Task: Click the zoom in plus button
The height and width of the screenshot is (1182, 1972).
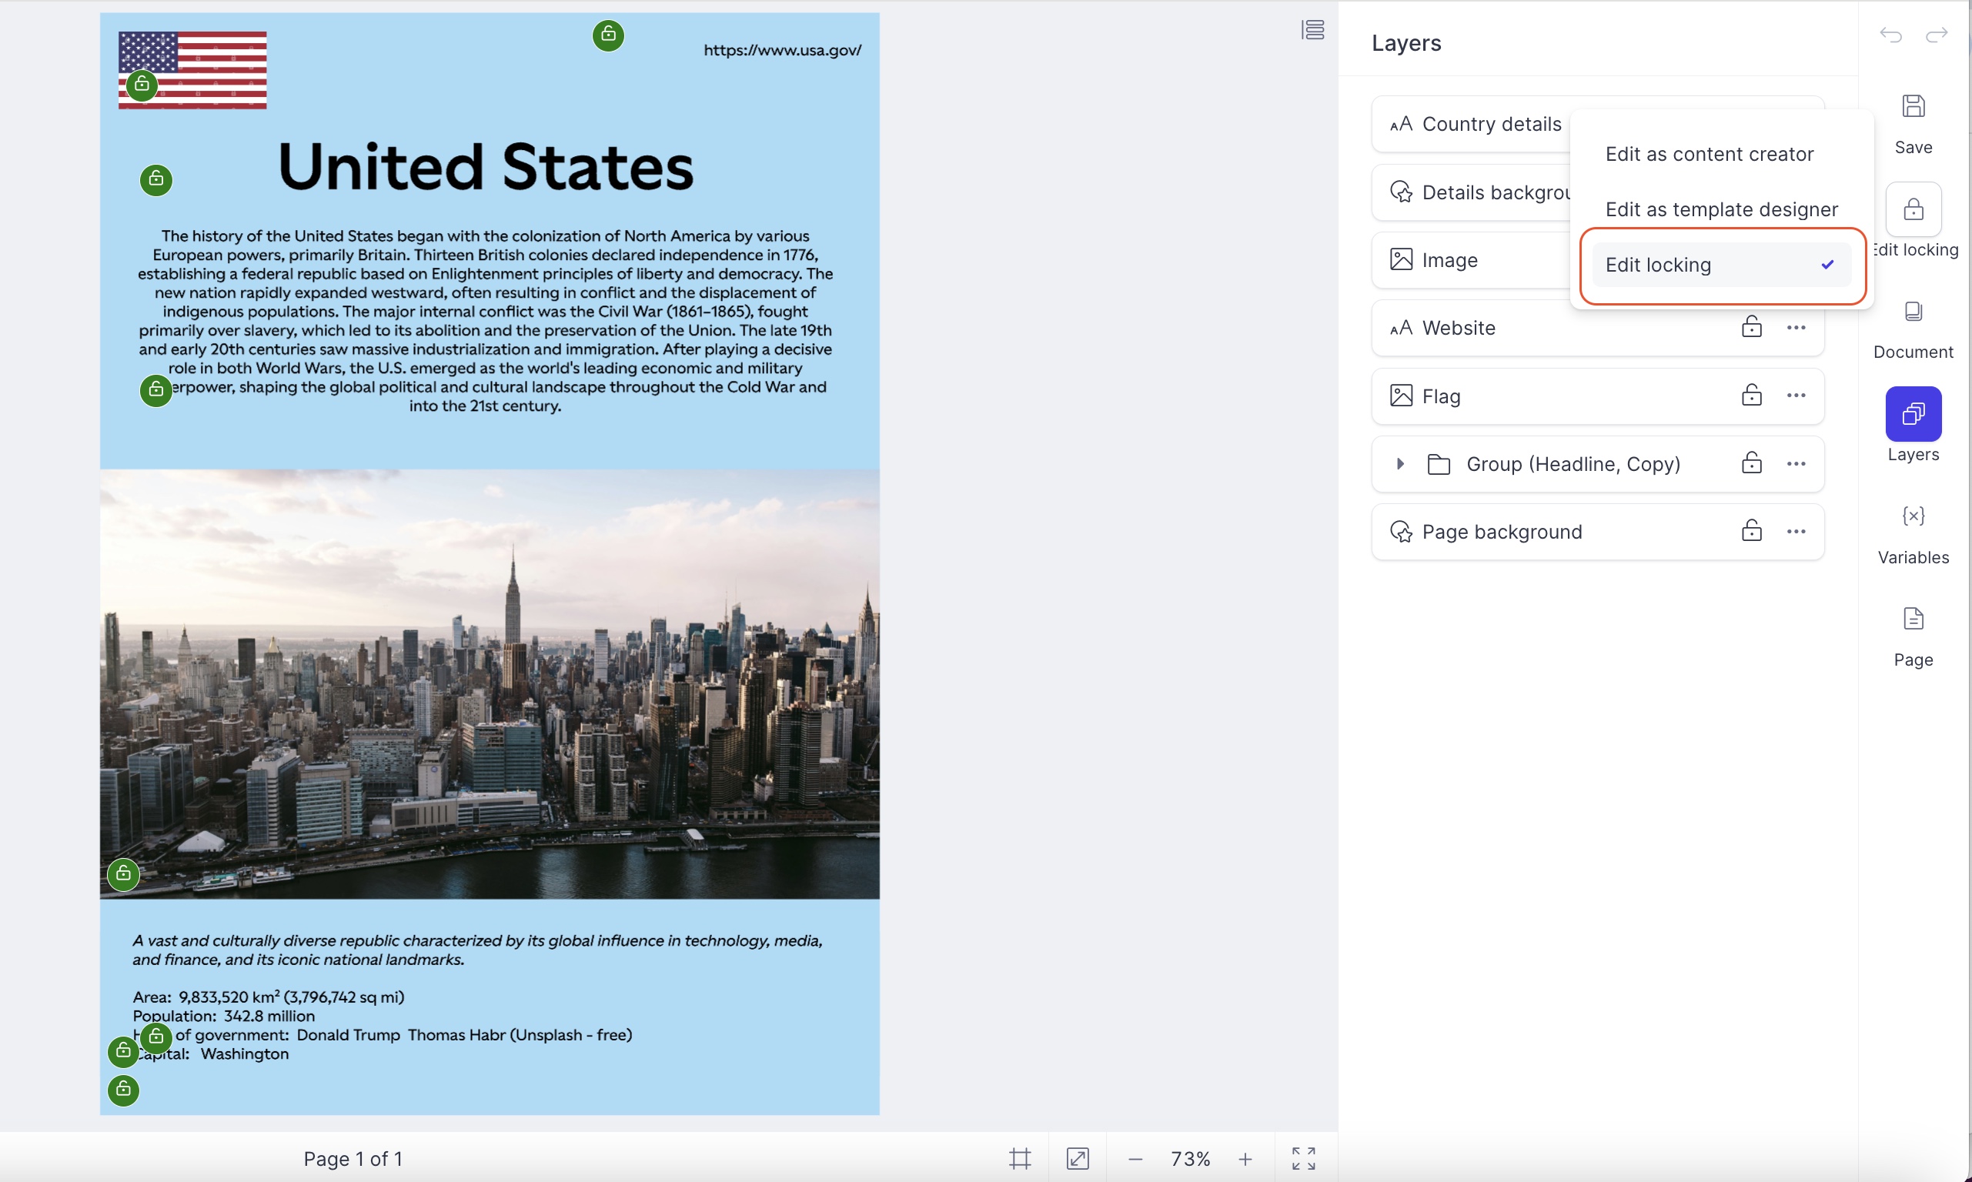Action: [x=1245, y=1158]
